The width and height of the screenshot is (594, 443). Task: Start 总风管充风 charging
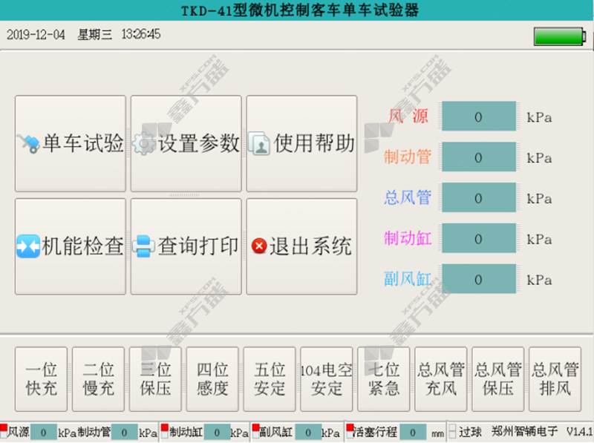pyautogui.click(x=441, y=378)
